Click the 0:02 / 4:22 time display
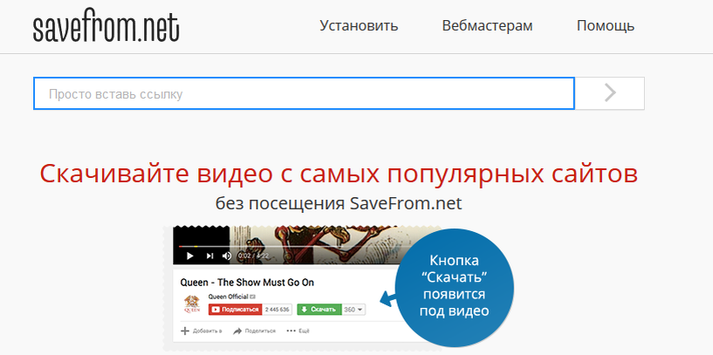This screenshot has height=355, width=713. (253, 256)
